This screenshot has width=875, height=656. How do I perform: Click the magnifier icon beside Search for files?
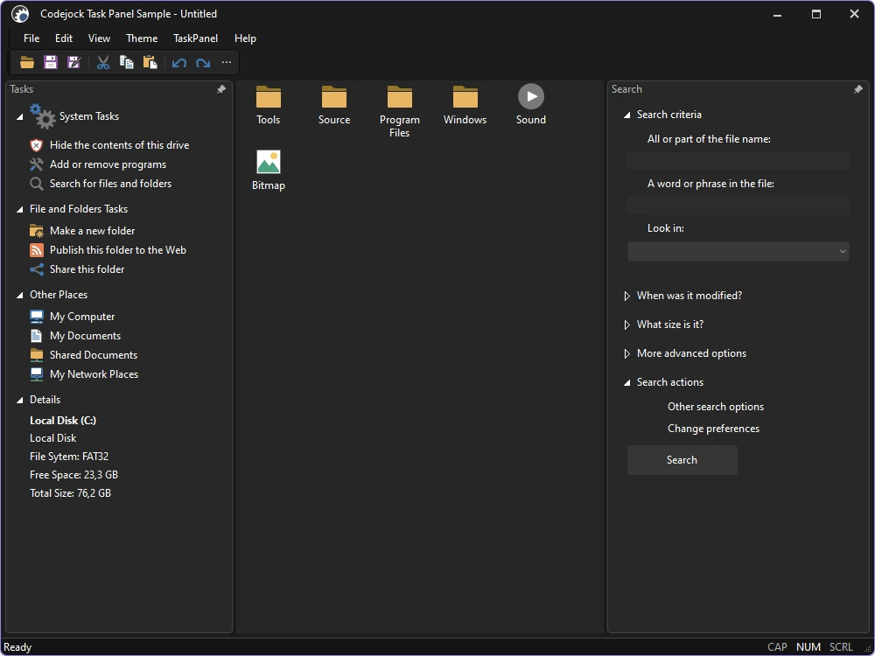coord(36,184)
